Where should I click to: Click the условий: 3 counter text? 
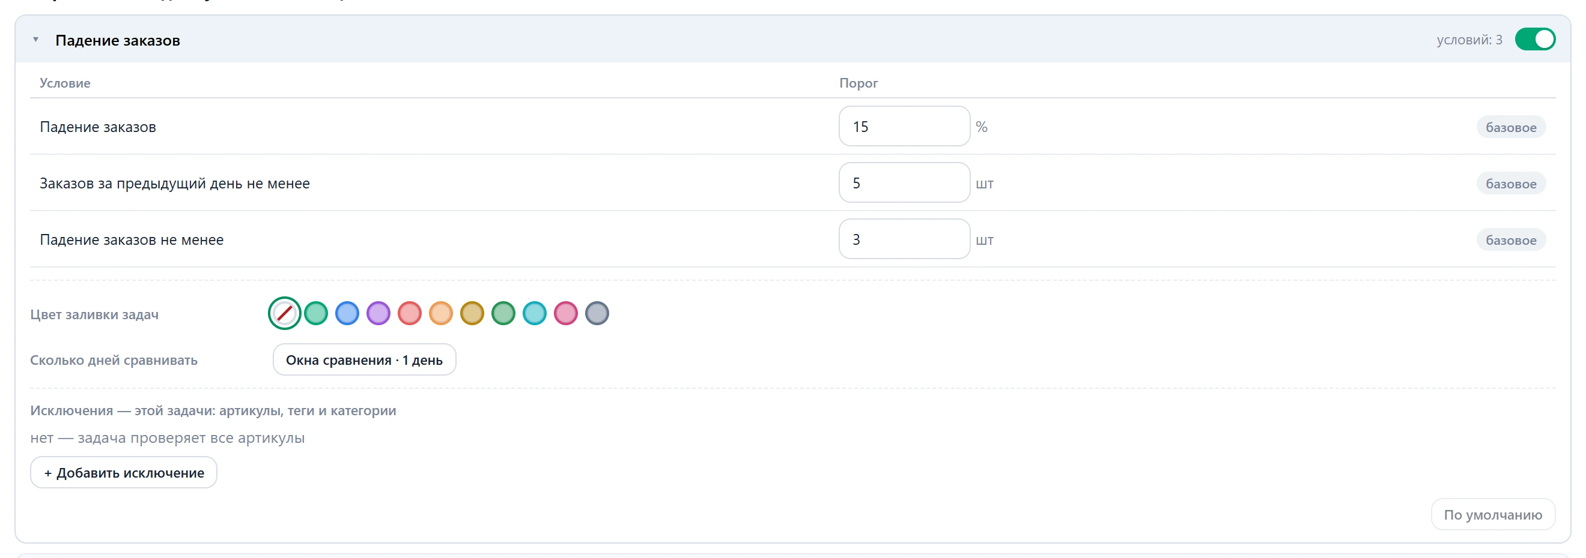(1469, 40)
